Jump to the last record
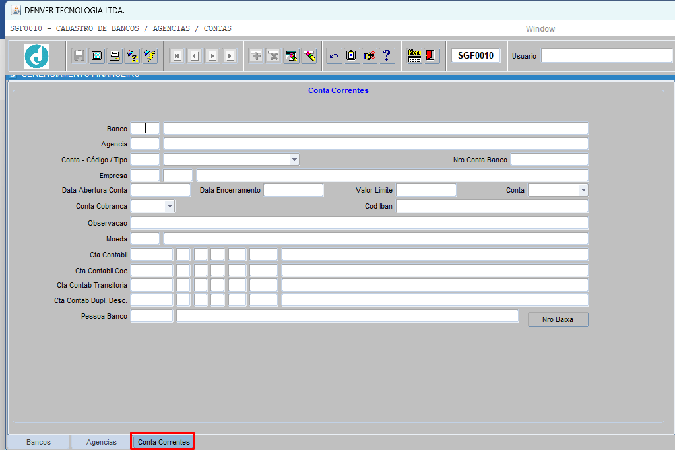This screenshot has height=450, width=675. pyautogui.click(x=230, y=56)
